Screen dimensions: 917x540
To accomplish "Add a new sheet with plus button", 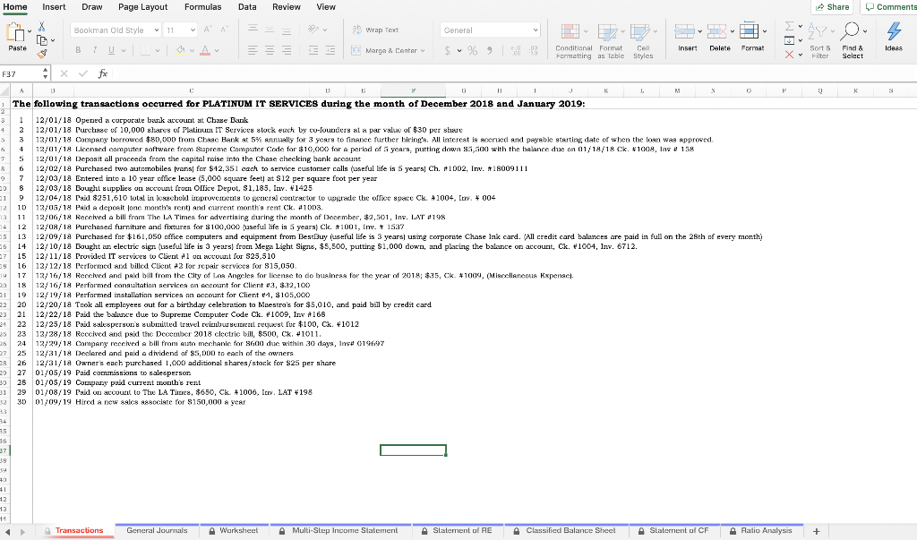I will pos(817,531).
